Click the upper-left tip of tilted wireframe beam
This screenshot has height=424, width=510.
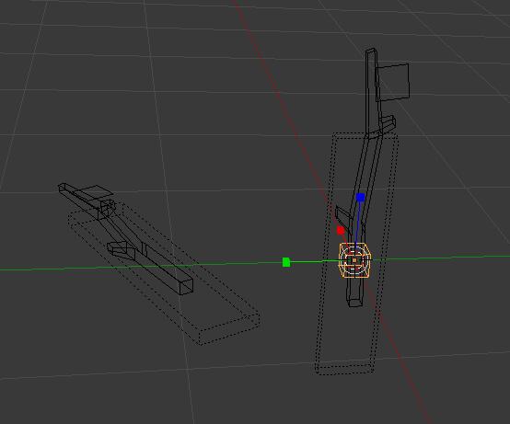[x=62, y=187]
